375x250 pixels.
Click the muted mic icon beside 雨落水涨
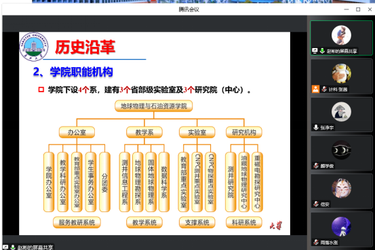pos(316,242)
